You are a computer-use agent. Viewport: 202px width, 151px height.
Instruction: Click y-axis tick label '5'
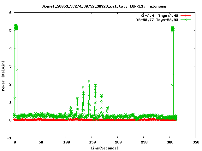(10, 31)
